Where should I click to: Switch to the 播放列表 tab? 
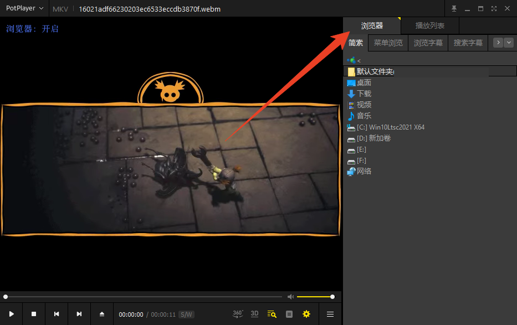click(x=429, y=25)
